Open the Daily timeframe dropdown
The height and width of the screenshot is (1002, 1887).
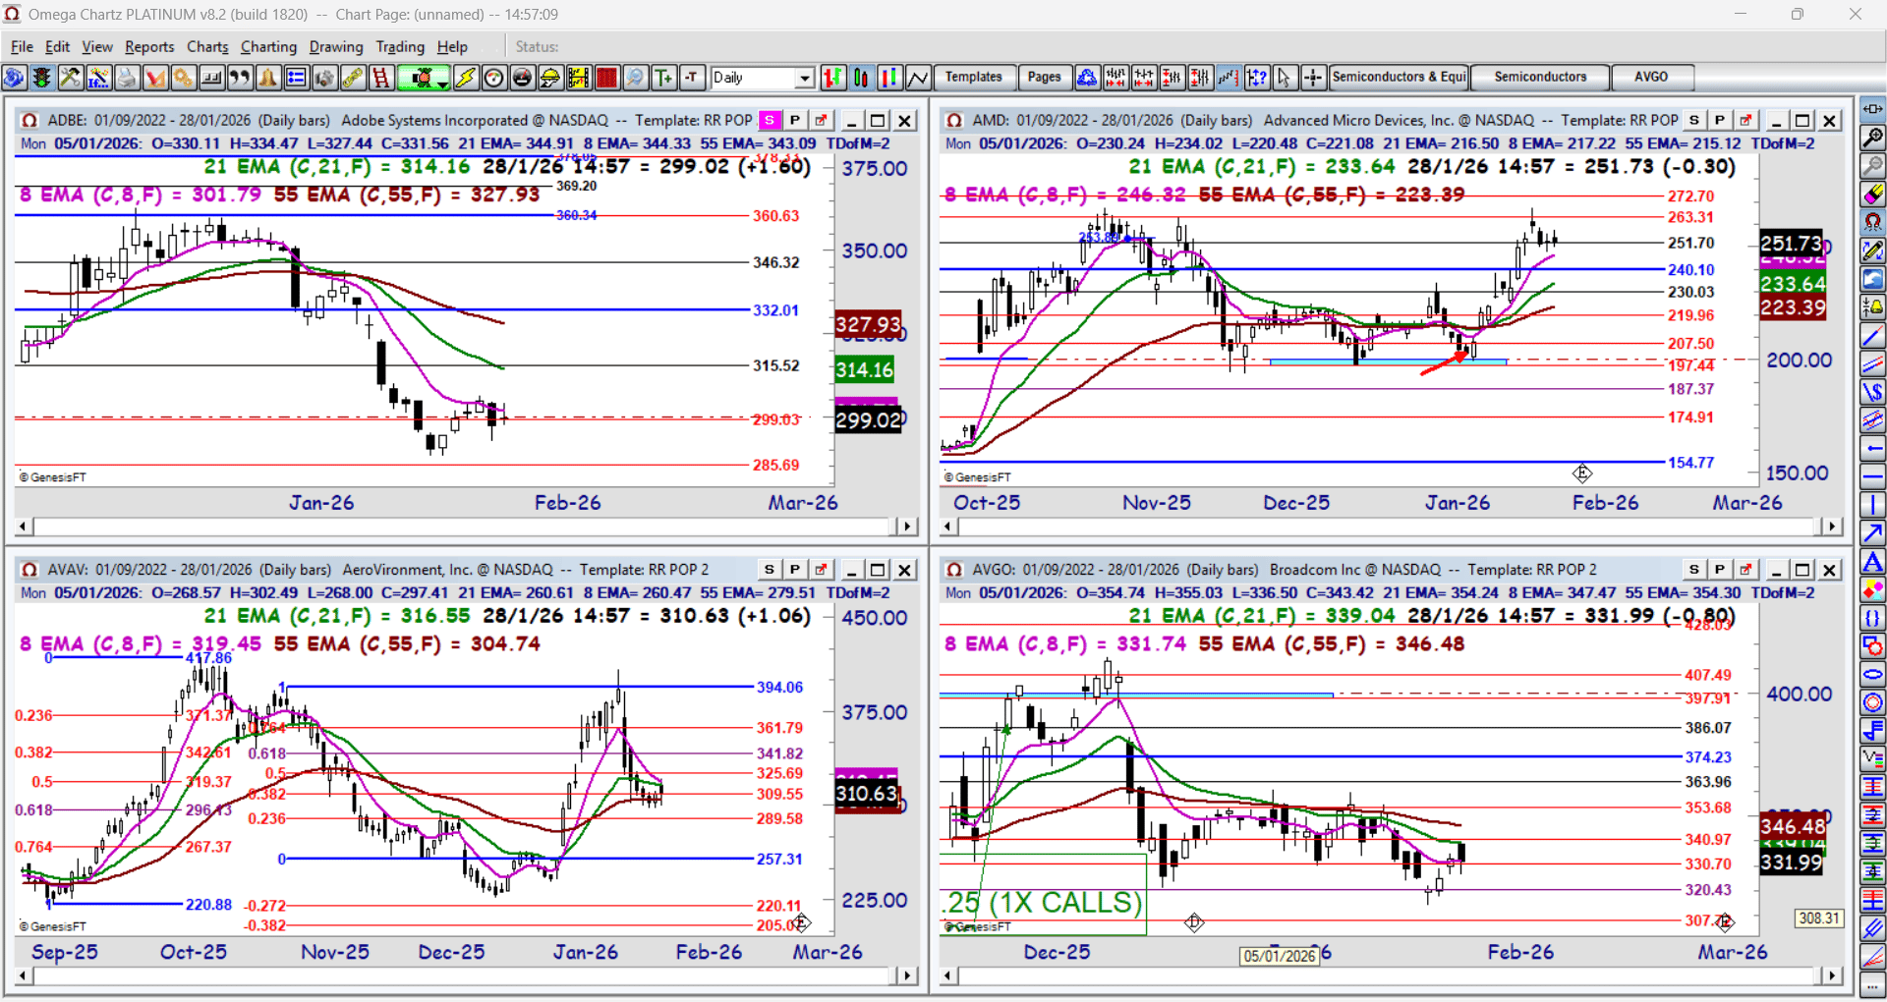coord(805,78)
